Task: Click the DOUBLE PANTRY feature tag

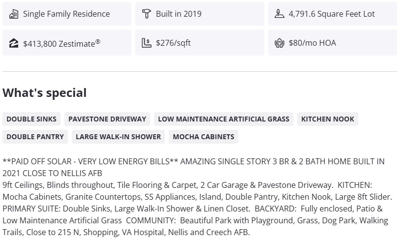Action: tap(35, 137)
